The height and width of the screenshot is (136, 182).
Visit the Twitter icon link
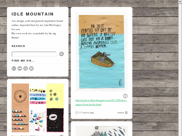click(26, 68)
